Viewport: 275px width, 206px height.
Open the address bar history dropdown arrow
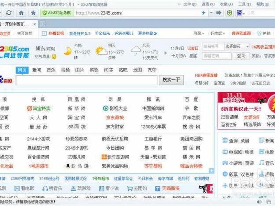(211, 13)
